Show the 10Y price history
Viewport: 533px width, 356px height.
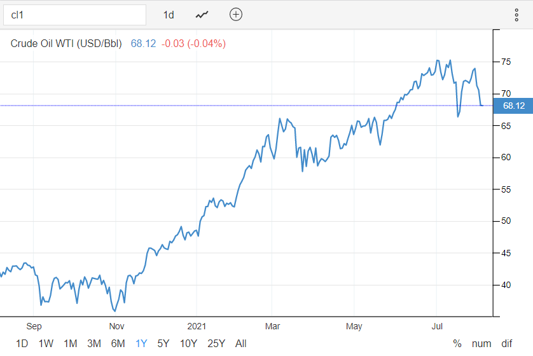[188, 343]
